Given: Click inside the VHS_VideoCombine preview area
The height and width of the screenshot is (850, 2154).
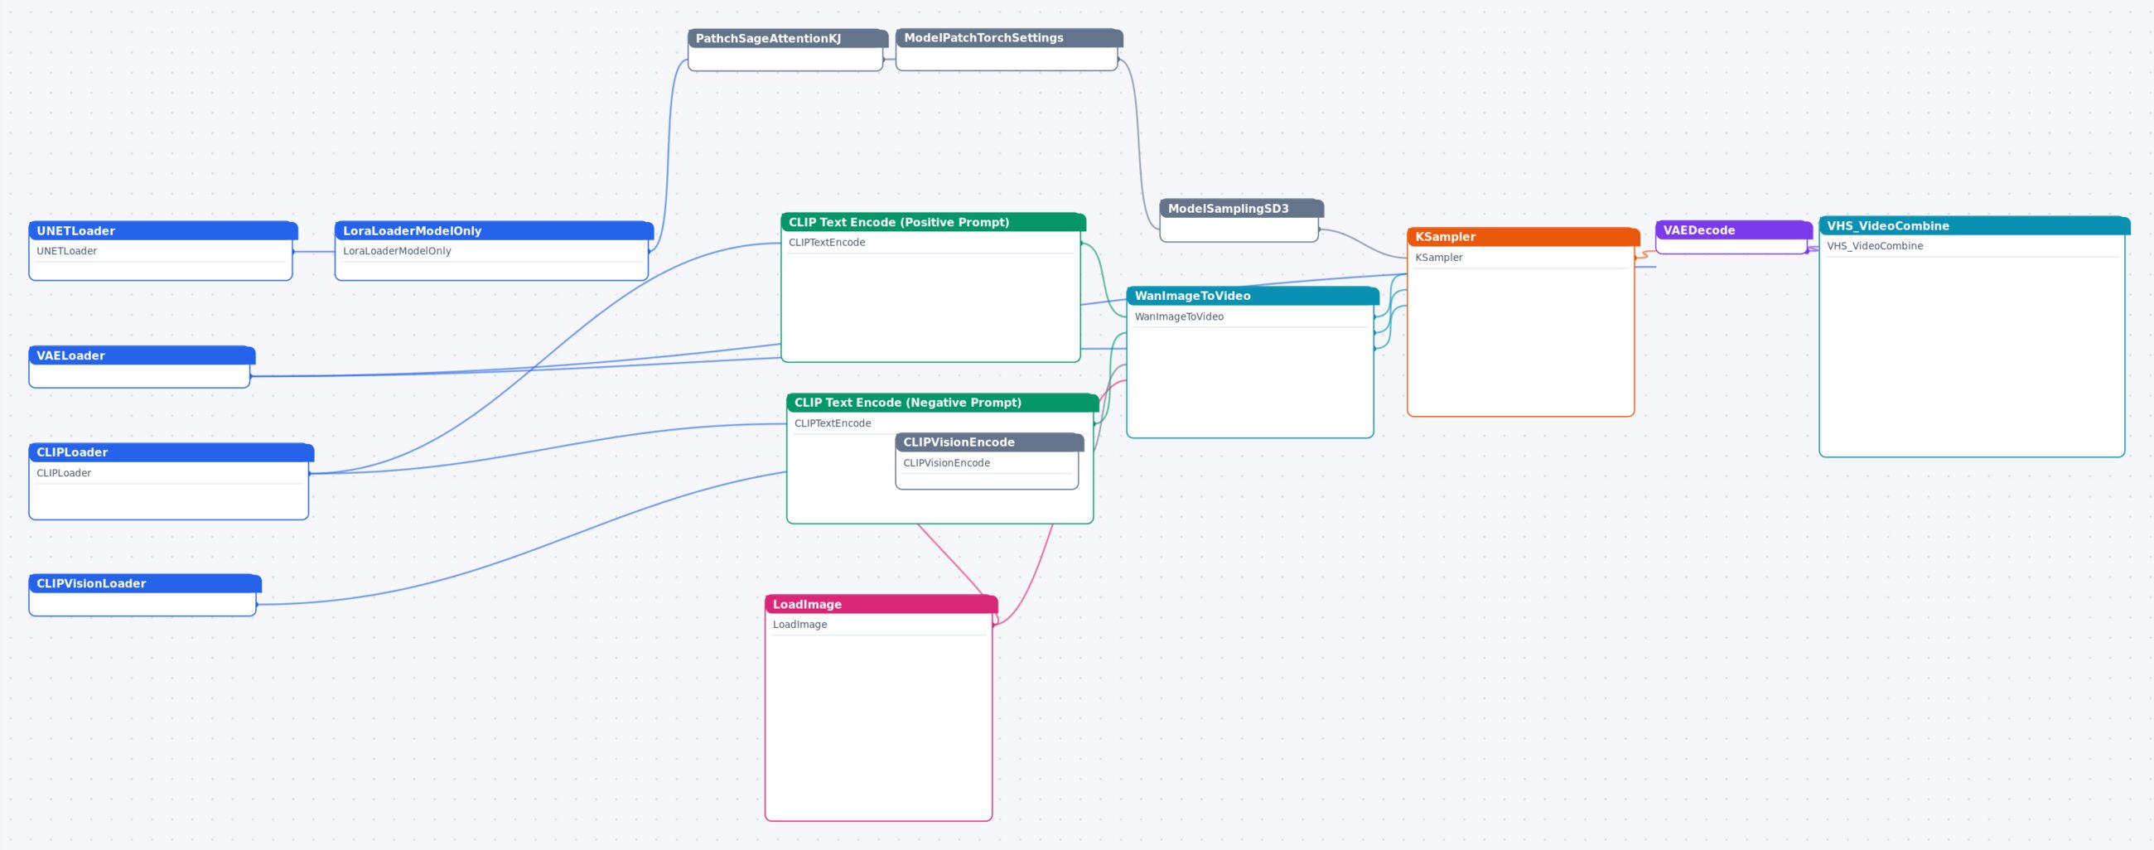Looking at the screenshot, I should click(1972, 356).
